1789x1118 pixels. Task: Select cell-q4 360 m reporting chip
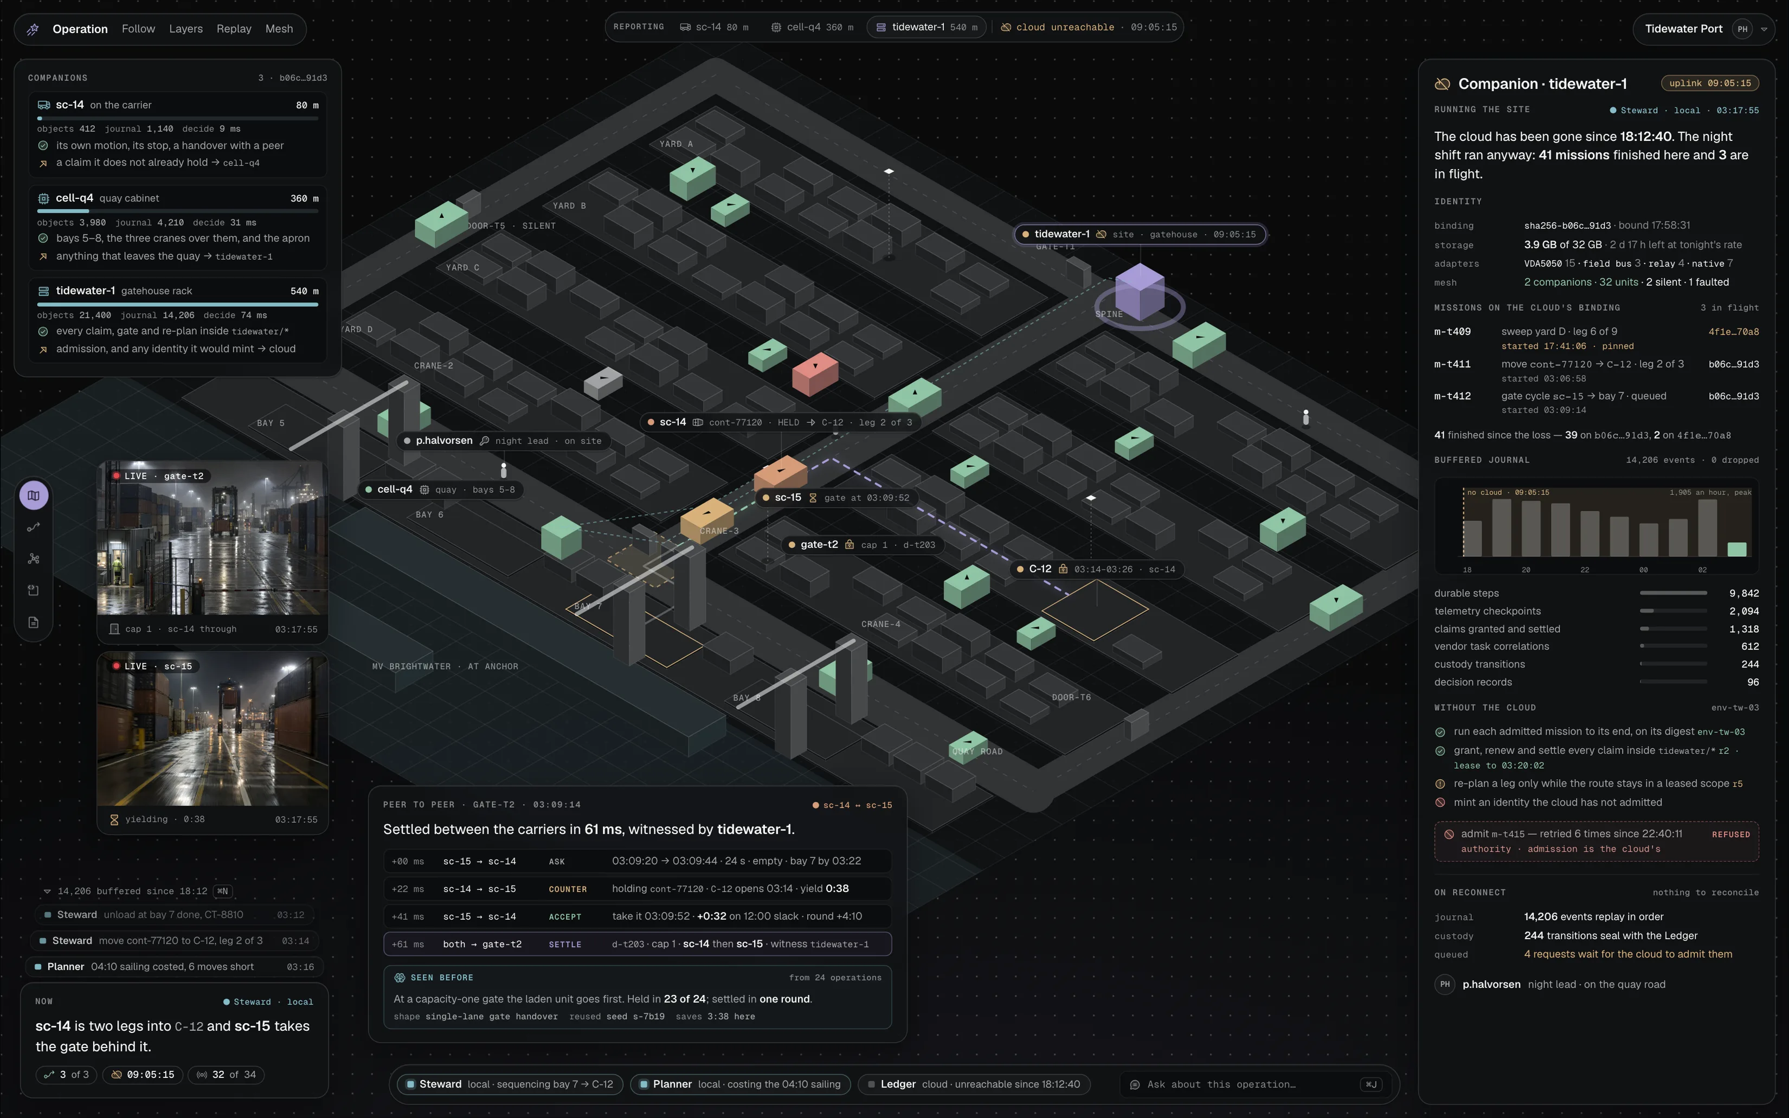[x=812, y=27]
